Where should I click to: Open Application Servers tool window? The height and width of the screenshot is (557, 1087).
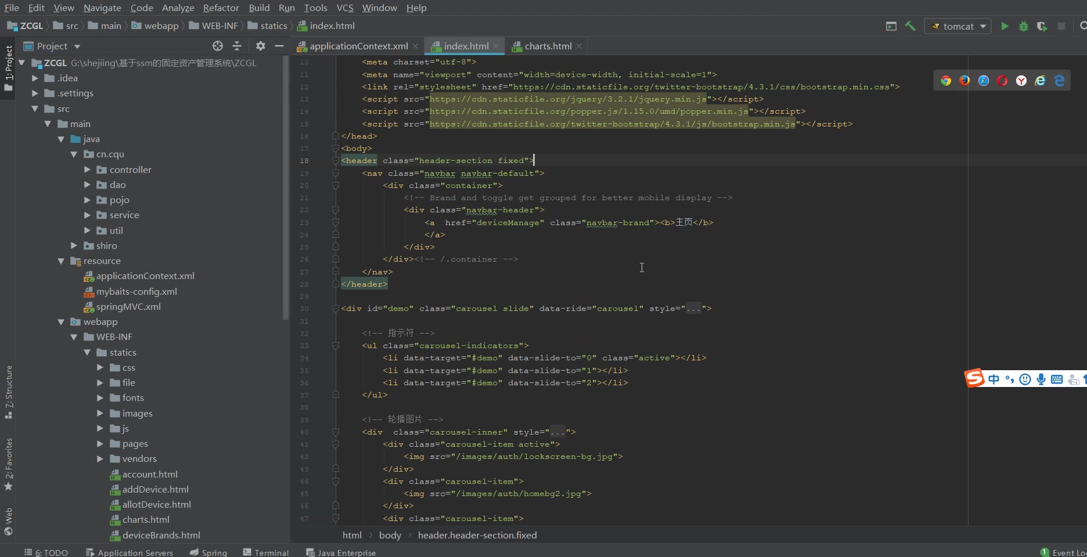[129, 552]
